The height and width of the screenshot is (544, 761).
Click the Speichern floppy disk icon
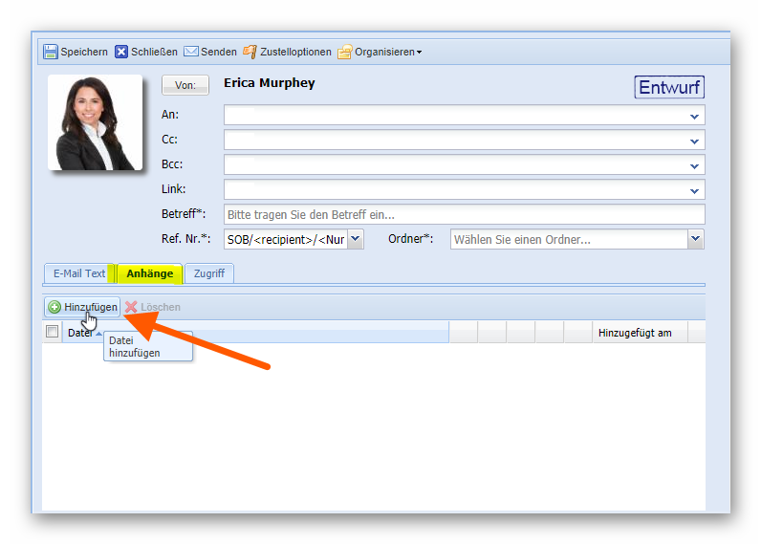tap(51, 52)
